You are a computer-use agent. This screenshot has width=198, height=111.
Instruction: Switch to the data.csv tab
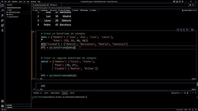pyautogui.click(x=55, y=5)
